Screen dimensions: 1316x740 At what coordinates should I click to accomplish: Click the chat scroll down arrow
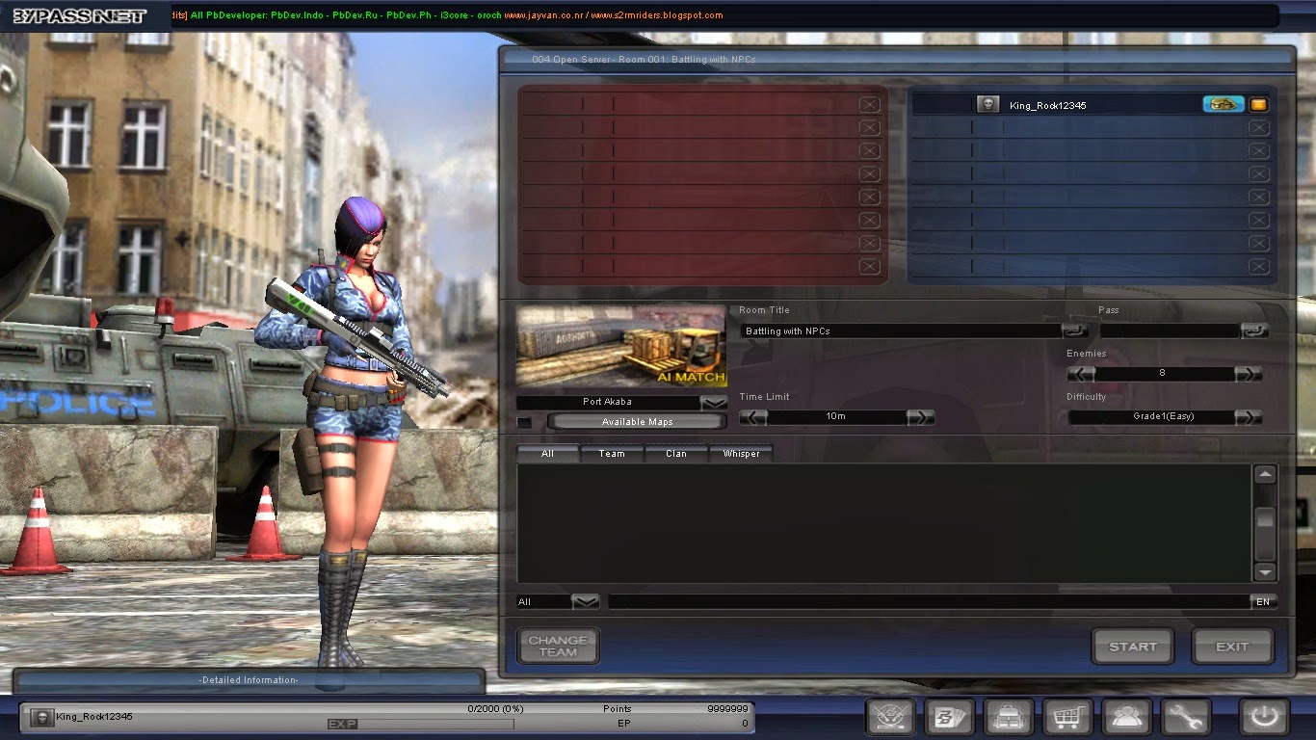click(x=1265, y=571)
